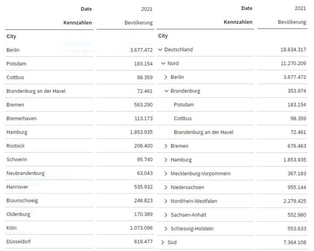Expand the Süd hierarchy node
The height and width of the screenshot is (251, 314).
coord(162,242)
